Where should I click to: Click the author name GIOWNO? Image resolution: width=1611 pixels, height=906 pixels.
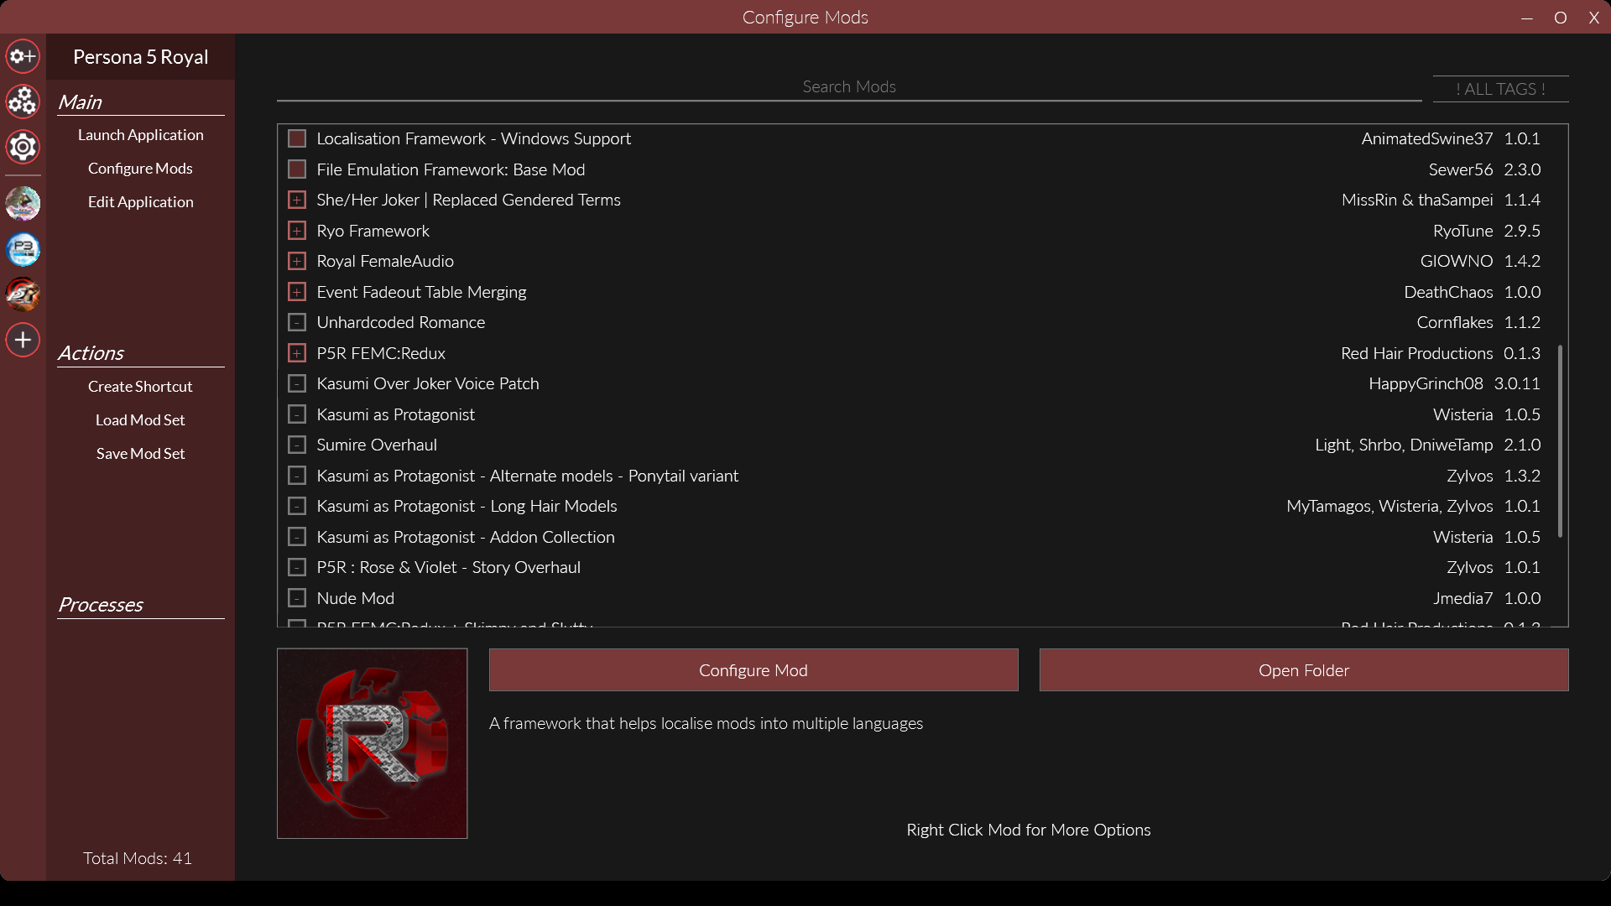[x=1457, y=261]
